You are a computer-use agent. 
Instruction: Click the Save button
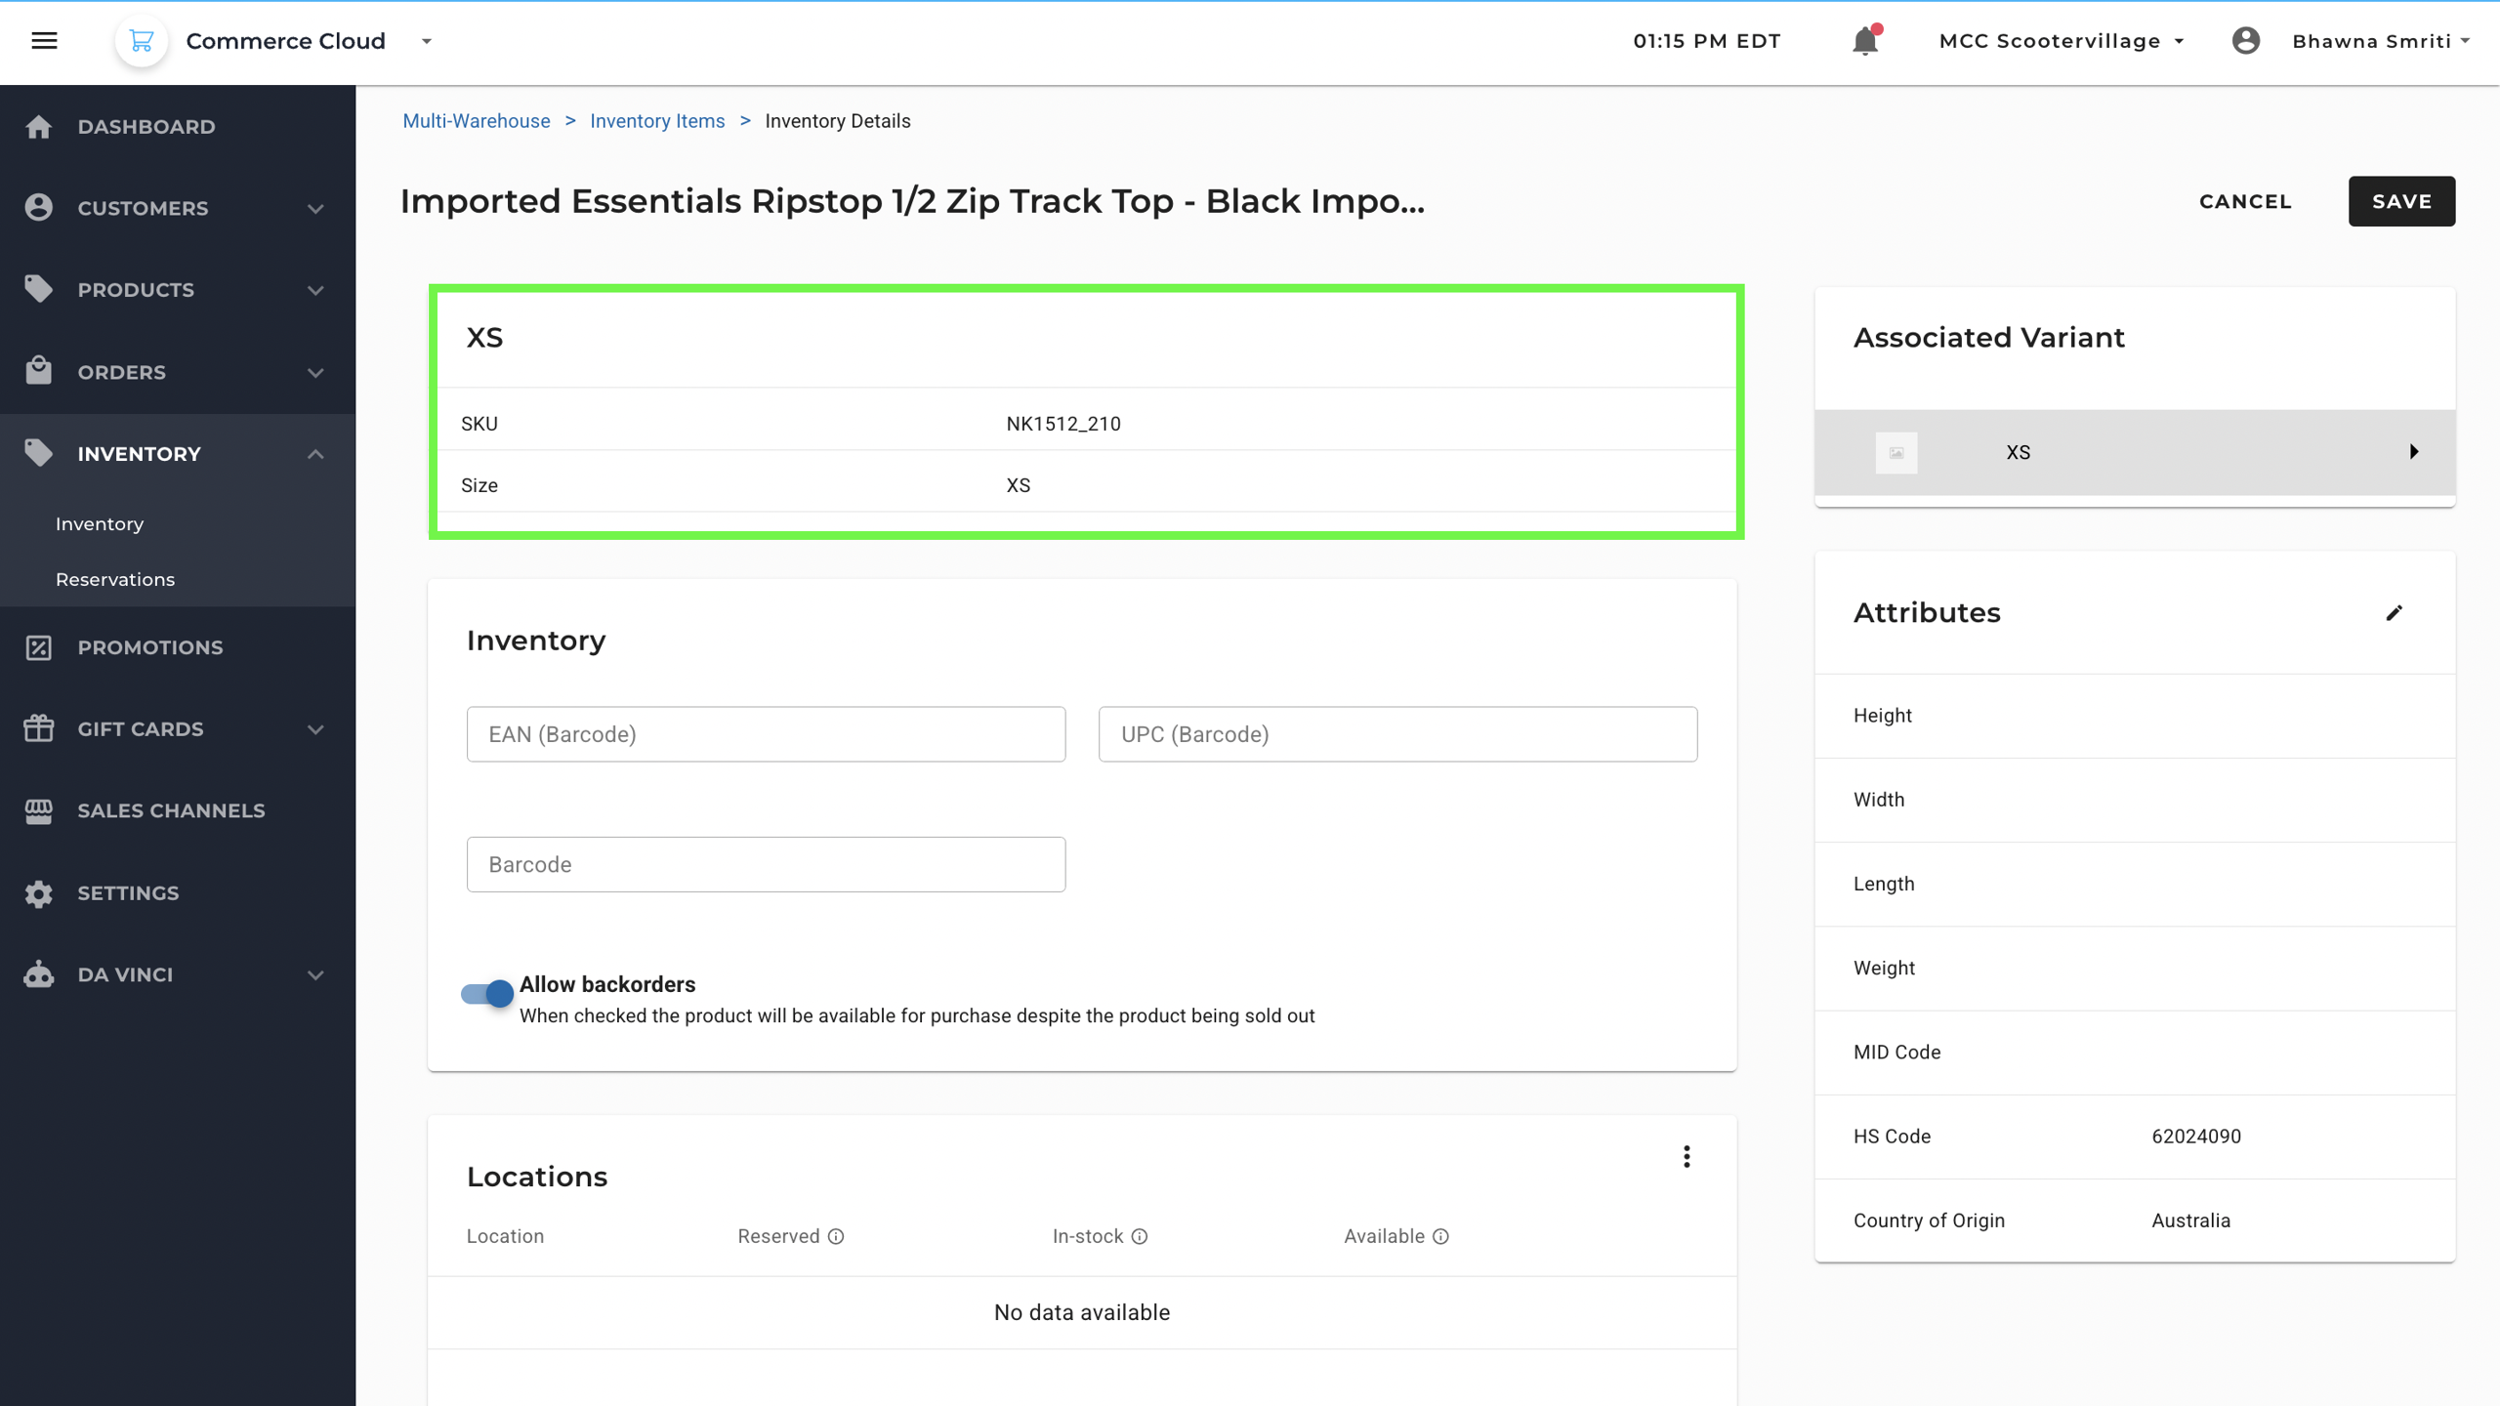2400,201
